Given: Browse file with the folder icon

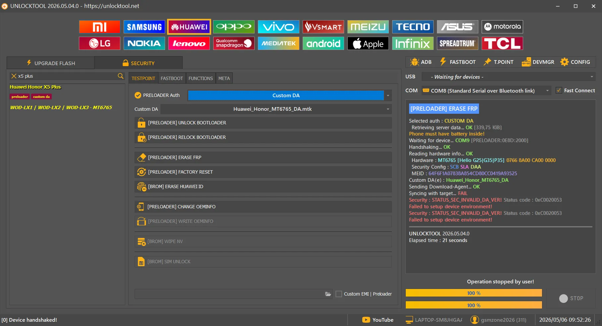Looking at the screenshot, I should (328, 294).
